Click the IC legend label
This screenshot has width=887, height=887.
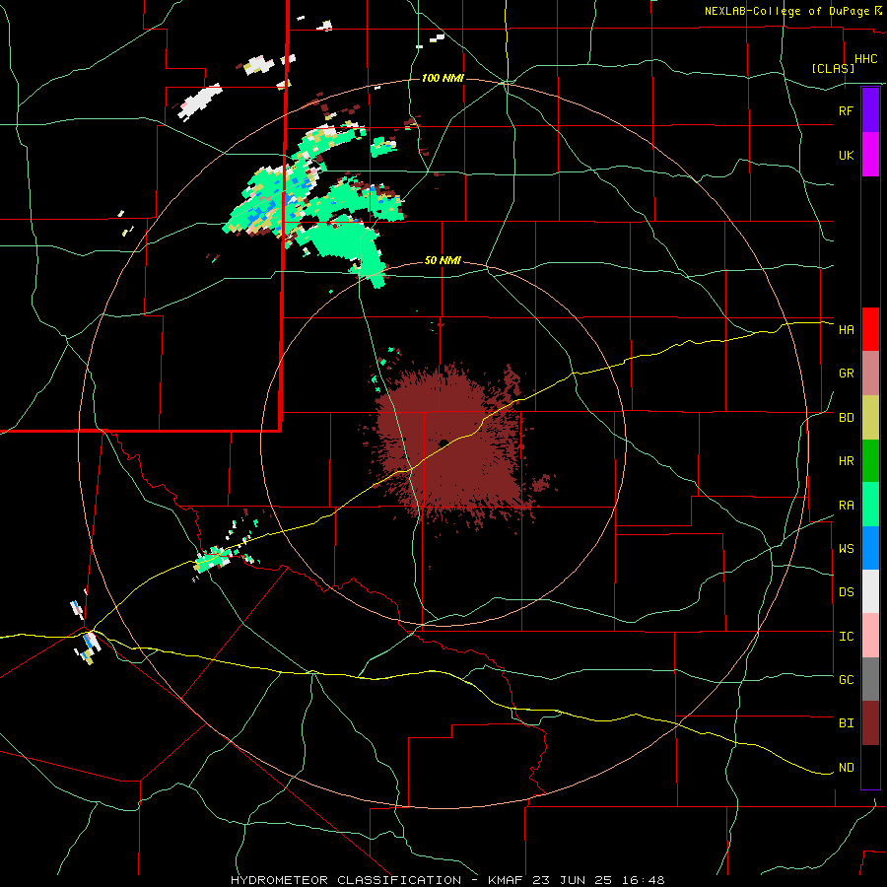pyautogui.click(x=846, y=637)
